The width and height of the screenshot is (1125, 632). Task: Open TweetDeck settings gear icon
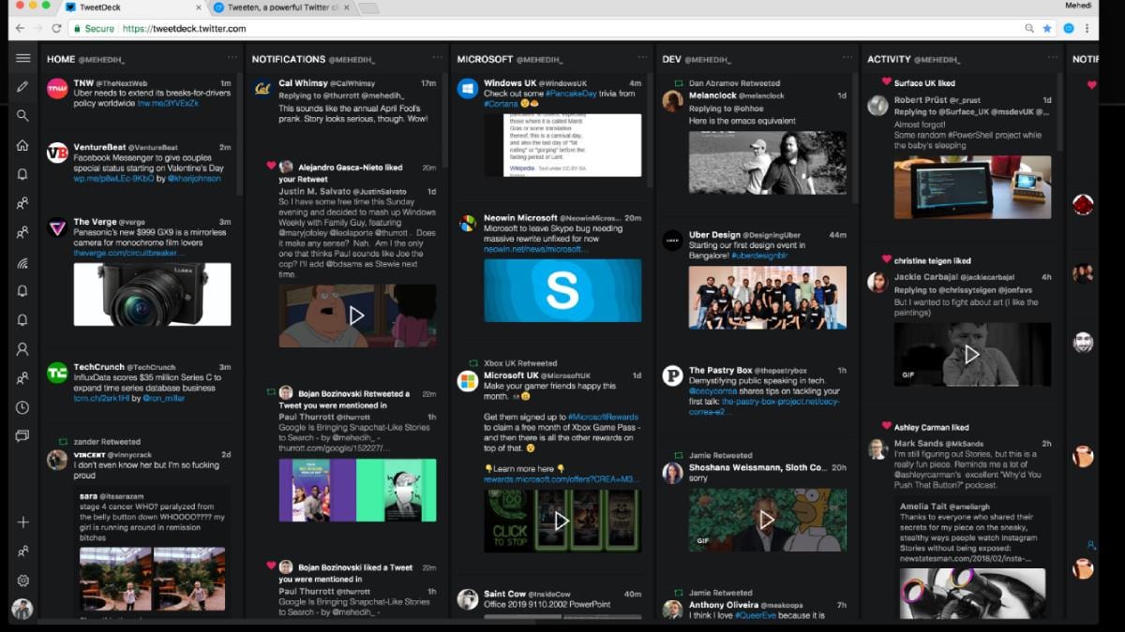[x=22, y=581]
